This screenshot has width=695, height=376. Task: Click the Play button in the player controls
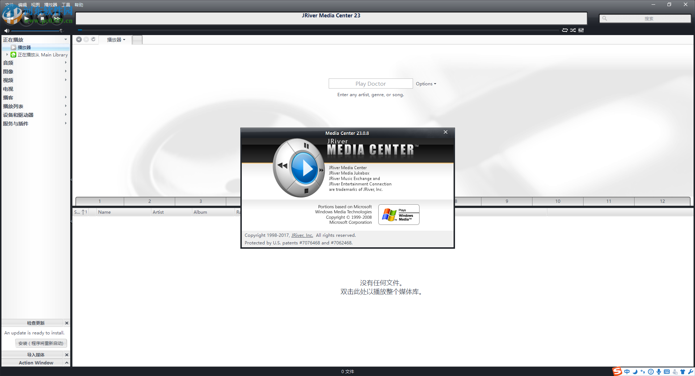point(26,19)
